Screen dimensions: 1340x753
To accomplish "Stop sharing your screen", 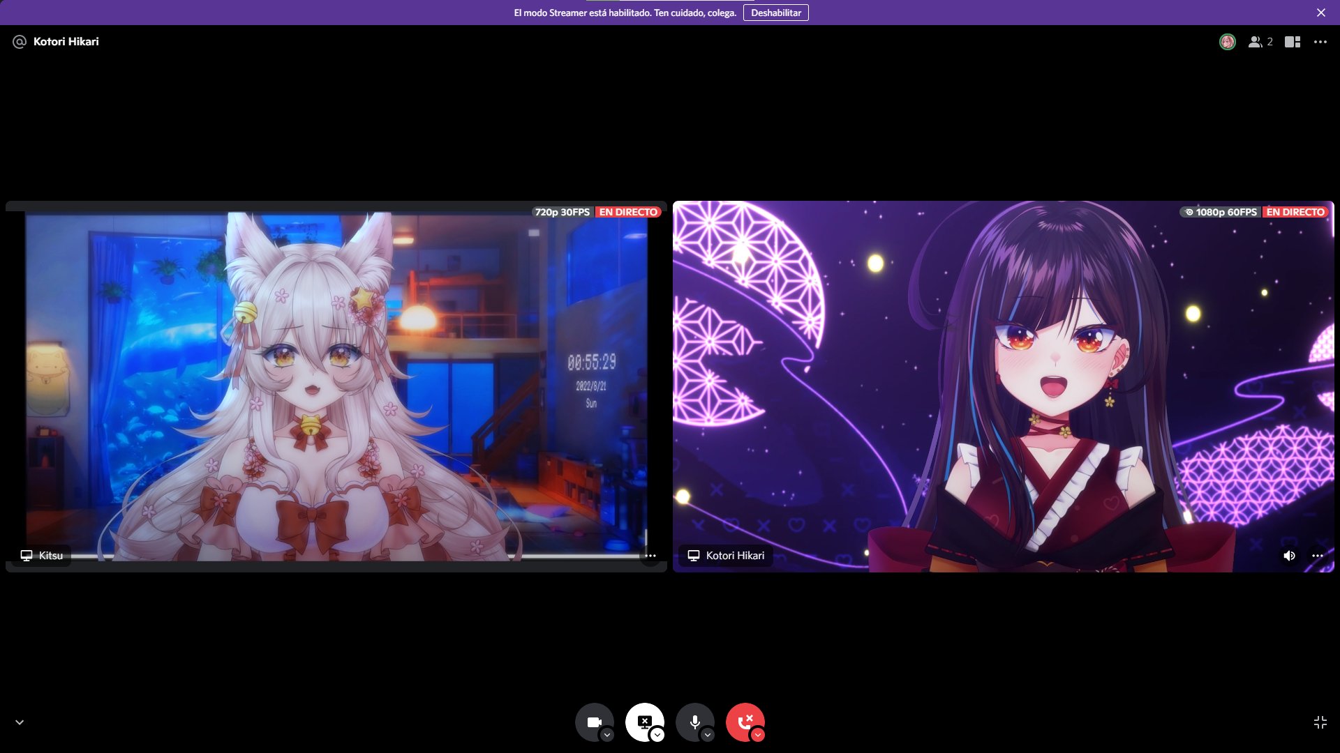I will coord(644,722).
